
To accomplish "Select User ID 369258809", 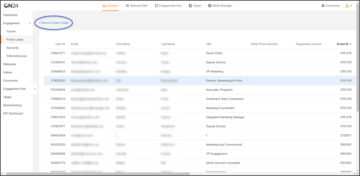I will (x=58, y=154).
